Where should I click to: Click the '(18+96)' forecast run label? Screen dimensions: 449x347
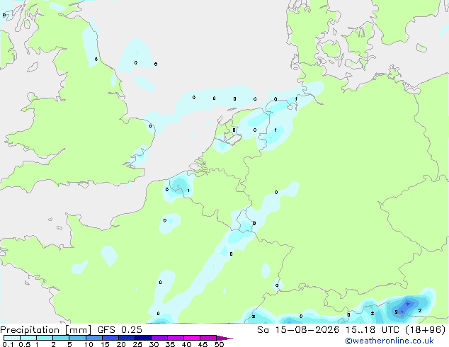pos(426,330)
